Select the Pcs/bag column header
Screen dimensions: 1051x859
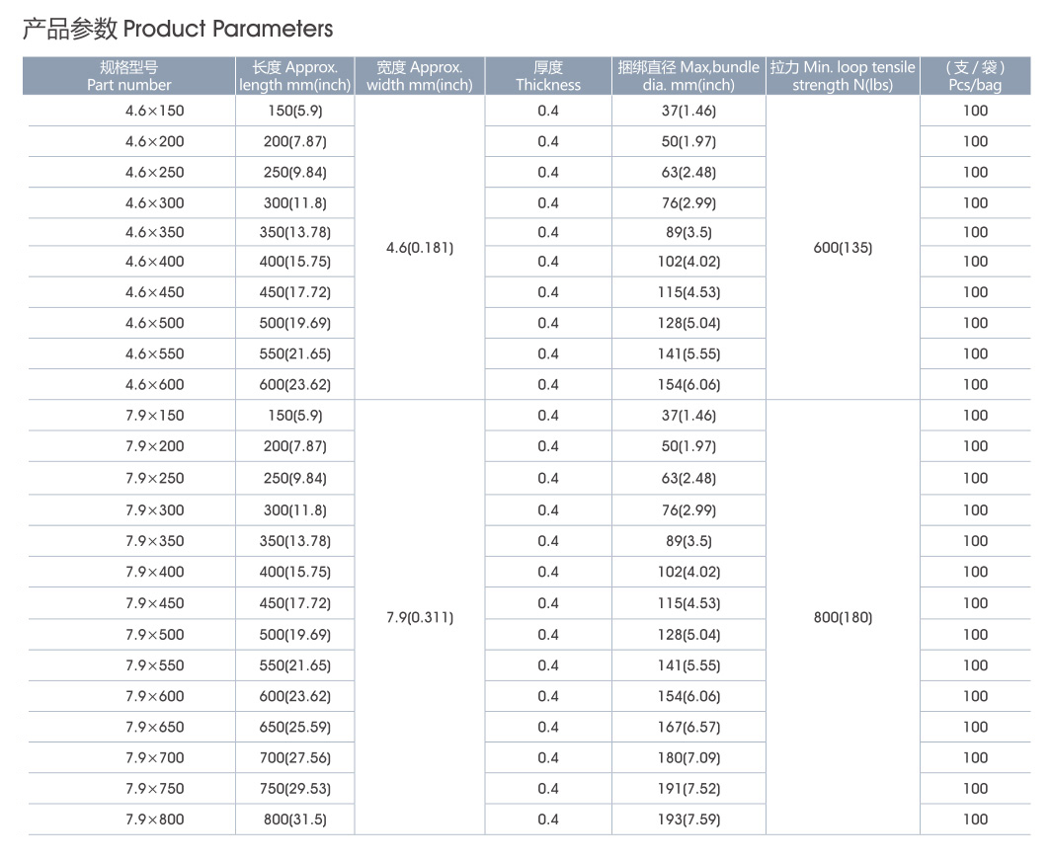[x=975, y=76]
